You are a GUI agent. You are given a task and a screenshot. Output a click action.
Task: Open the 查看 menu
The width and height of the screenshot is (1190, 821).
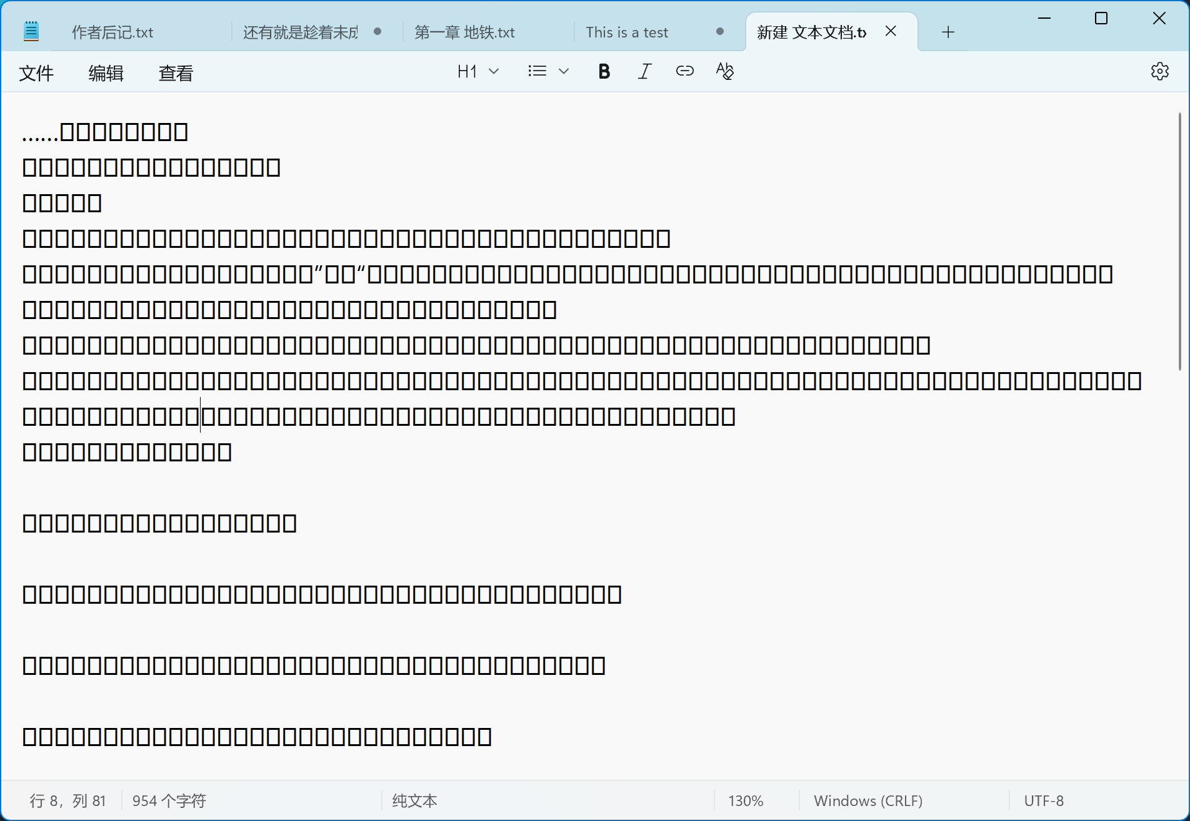click(x=176, y=73)
